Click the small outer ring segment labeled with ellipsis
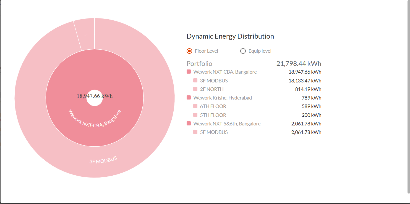Viewport: 410px width, 204px height. point(86,34)
